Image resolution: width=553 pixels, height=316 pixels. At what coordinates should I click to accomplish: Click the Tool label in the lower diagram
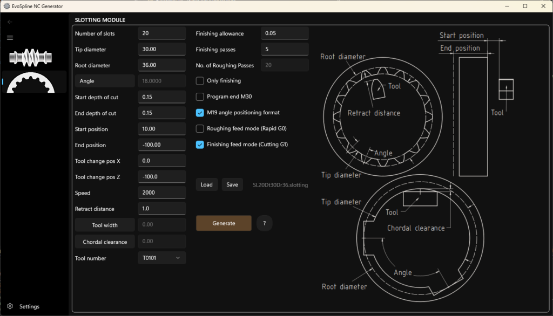pos(392,212)
